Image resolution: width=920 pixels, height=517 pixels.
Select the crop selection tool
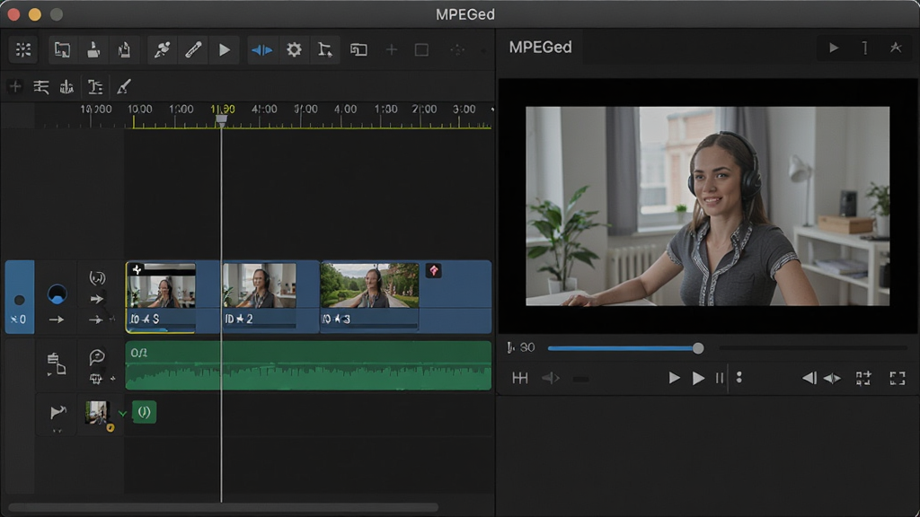[x=325, y=50]
